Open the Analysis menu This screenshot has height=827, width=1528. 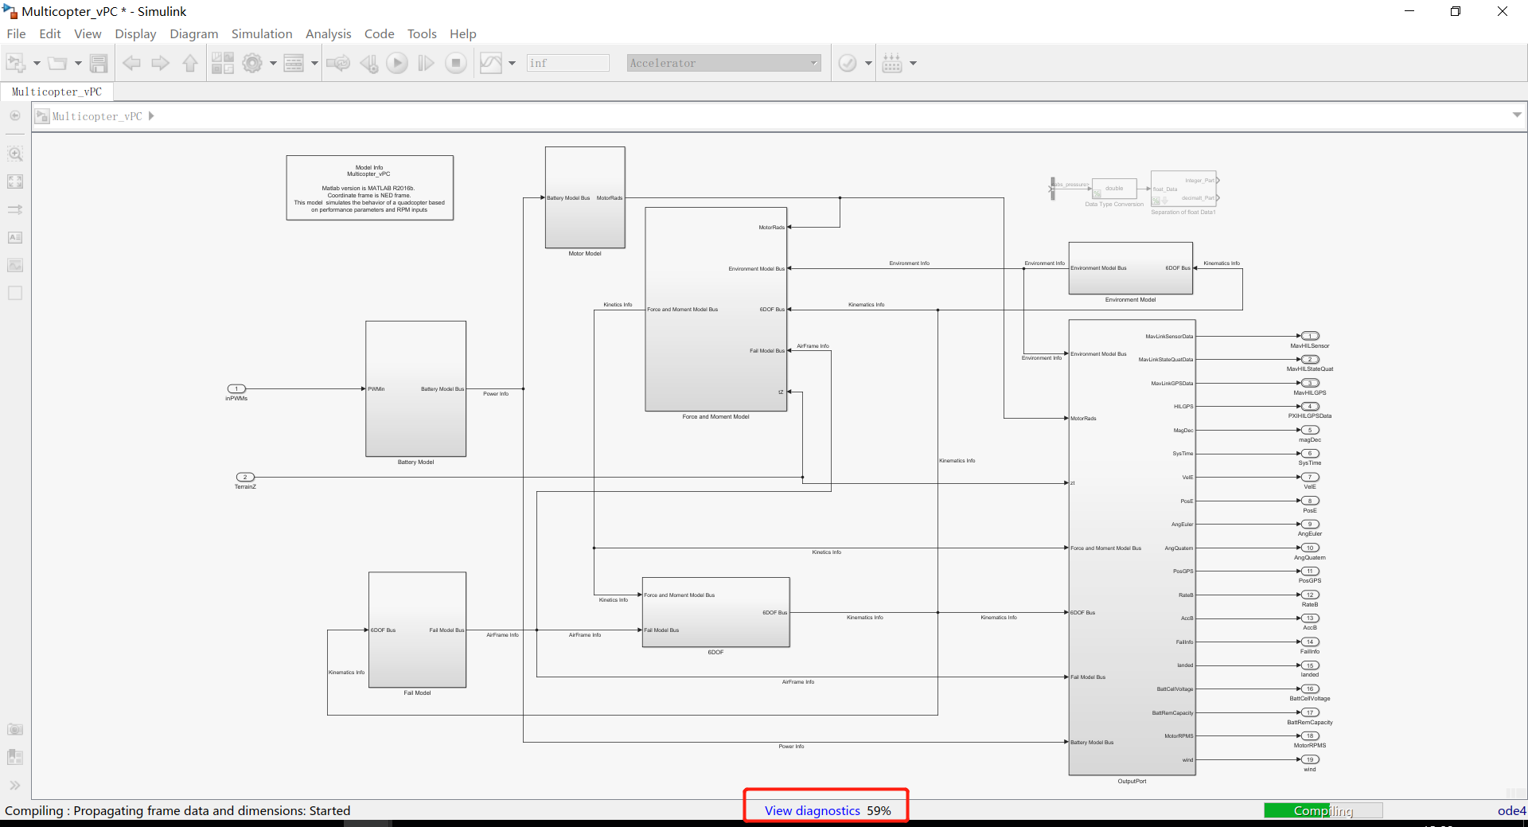click(x=328, y=33)
